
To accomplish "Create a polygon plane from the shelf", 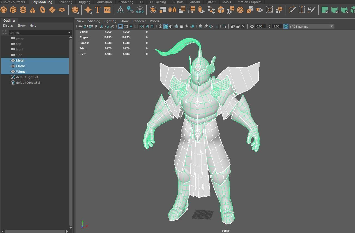I will [52, 10].
